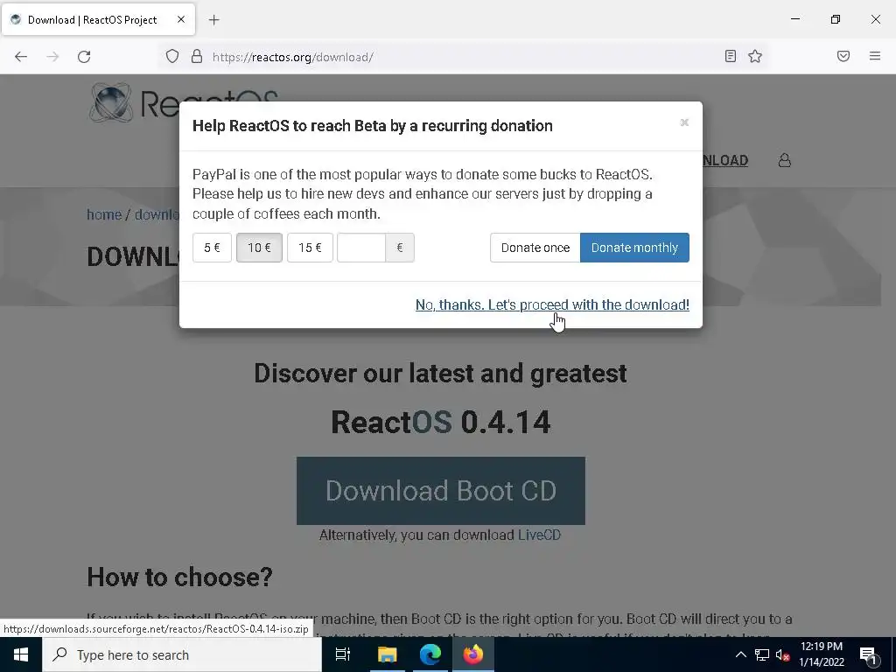The width and height of the screenshot is (896, 672).
Task: Click the € currency label addon
Action: [399, 248]
